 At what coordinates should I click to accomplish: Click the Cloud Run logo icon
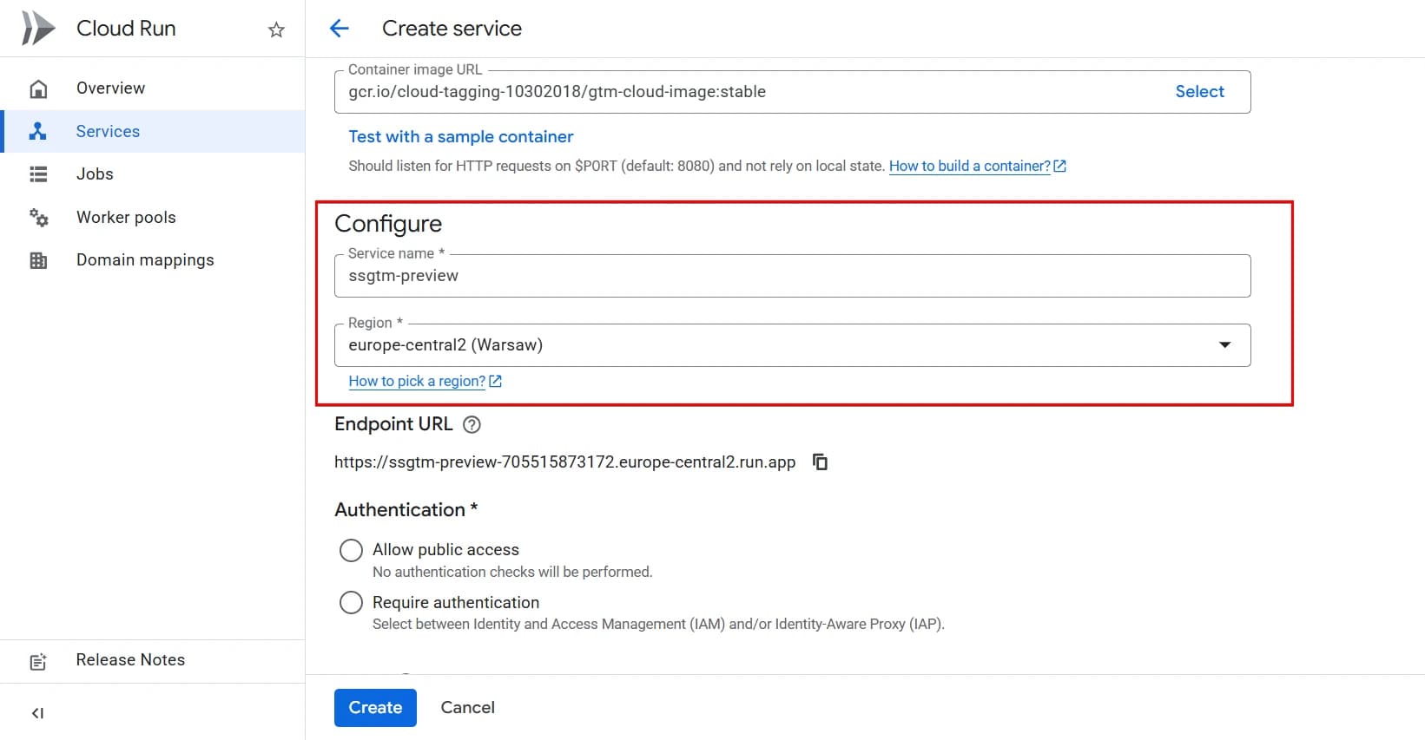(38, 29)
